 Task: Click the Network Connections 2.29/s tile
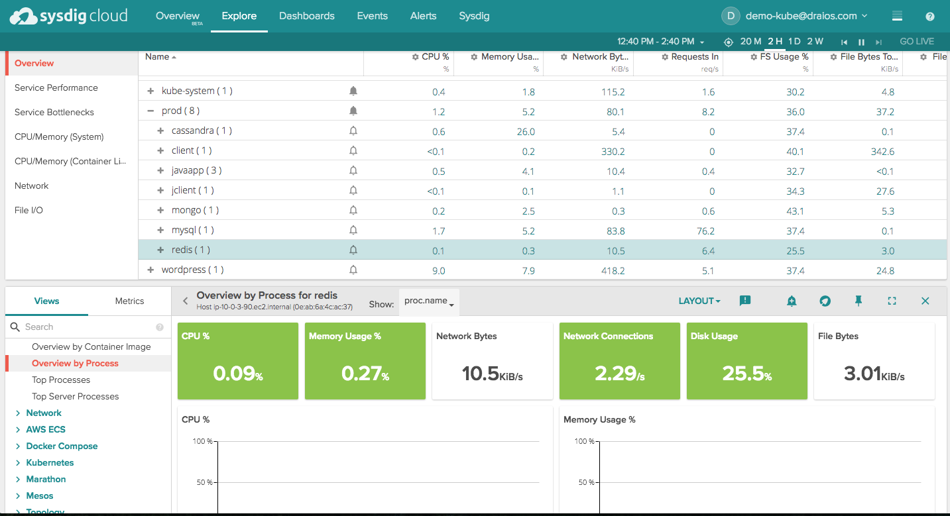click(x=620, y=361)
